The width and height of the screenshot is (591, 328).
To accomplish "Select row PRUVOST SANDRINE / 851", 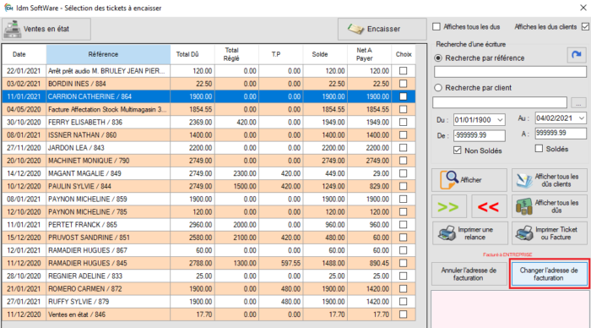I will [209, 238].
